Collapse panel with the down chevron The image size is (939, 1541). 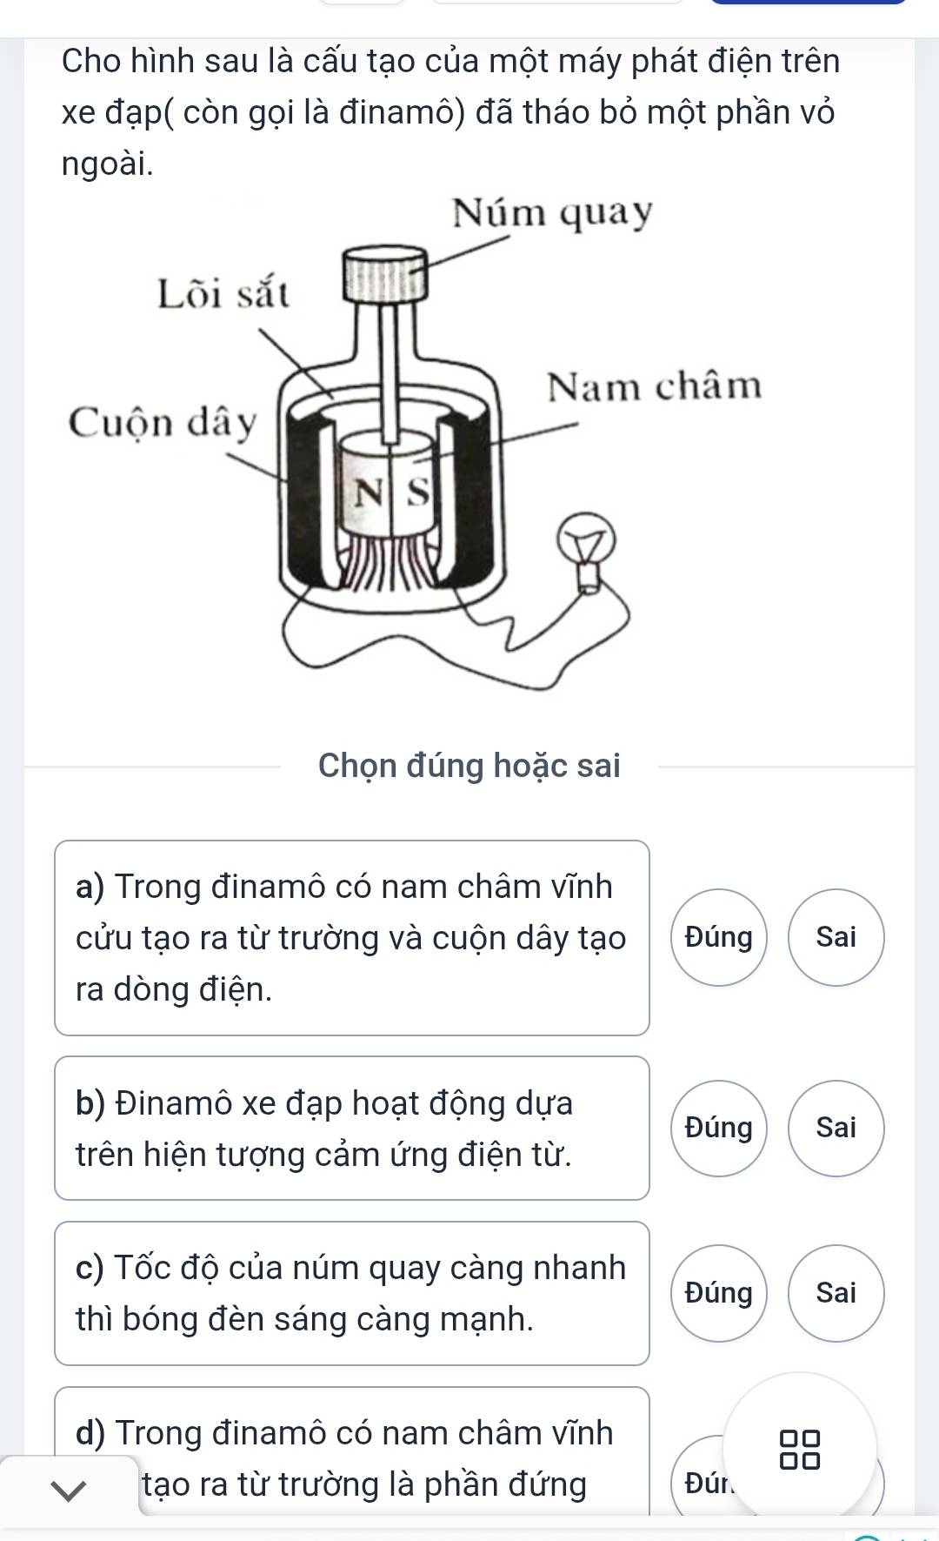pos(69,1490)
